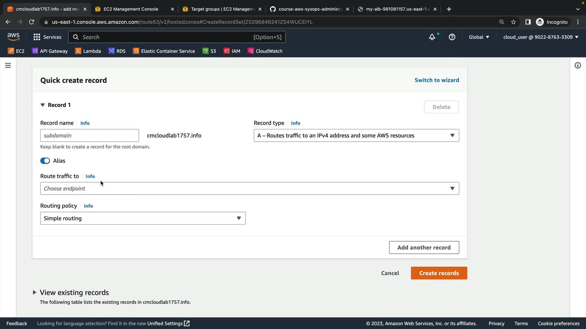The height and width of the screenshot is (329, 586).
Task: Click the subdomain record name field
Action: (x=89, y=136)
